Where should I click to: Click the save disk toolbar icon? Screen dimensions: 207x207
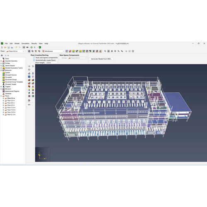[x=9, y=47]
